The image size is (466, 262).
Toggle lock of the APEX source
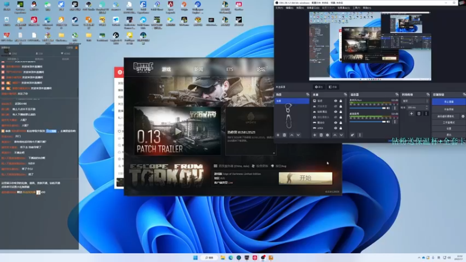pyautogui.click(x=341, y=128)
